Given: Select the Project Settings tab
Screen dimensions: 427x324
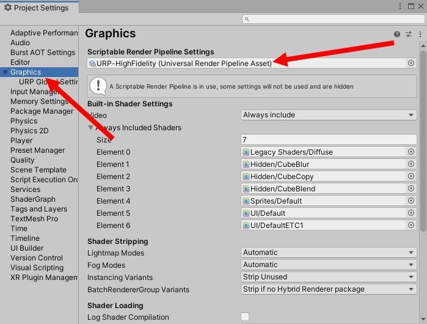Looking at the screenshot, I should pyautogui.click(x=40, y=7).
